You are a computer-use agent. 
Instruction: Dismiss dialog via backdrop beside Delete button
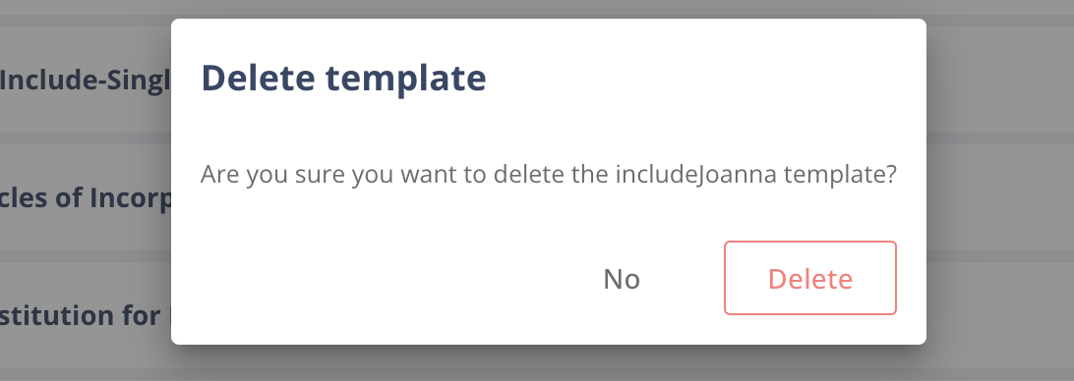tap(1000, 278)
